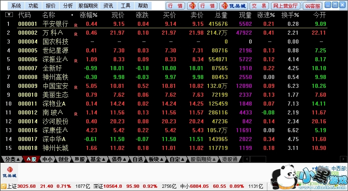Click the horizontal scrollbar right arrow
The image size is (348, 191).
tap(343, 159)
